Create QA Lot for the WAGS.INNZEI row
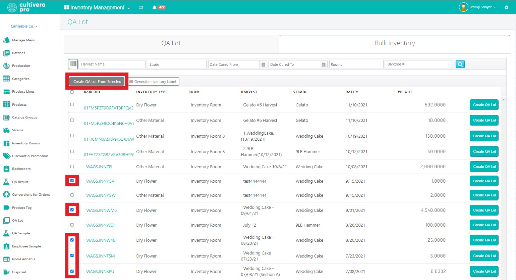Image resolution: width=516 pixels, height=280 pixels. (484, 167)
